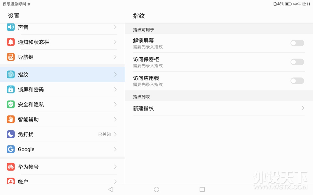Screen dimensions: 313x195
Task: Tap the 已关闭 status text
Action: tap(105, 134)
